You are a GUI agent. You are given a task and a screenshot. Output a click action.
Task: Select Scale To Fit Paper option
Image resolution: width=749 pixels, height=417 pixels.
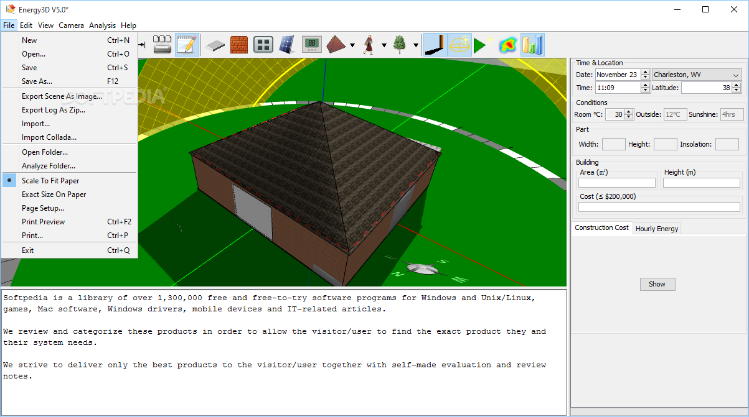click(x=69, y=181)
